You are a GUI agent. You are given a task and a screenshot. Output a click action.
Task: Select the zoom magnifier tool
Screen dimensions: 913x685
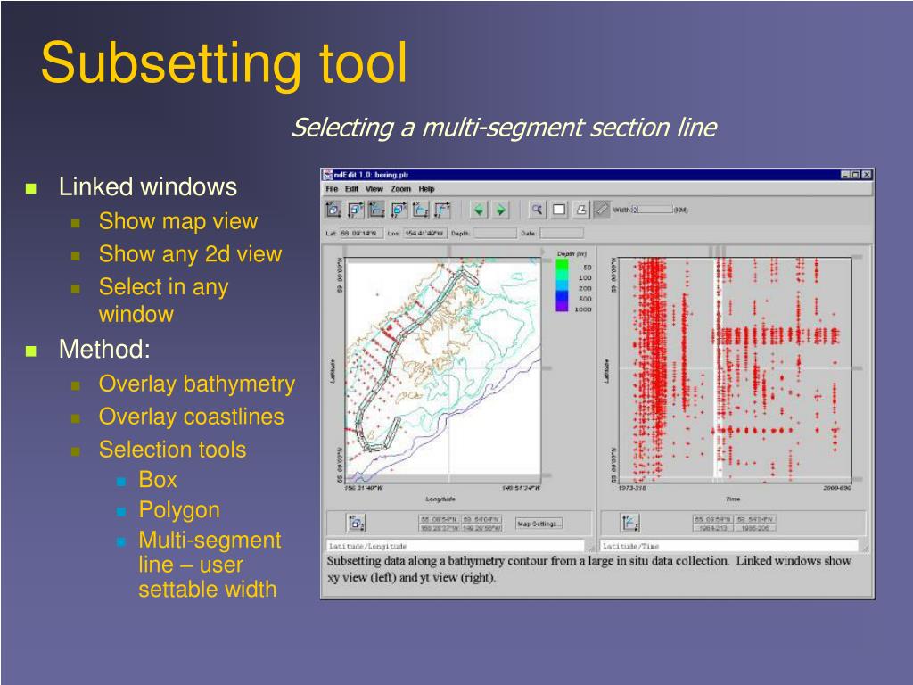(x=537, y=210)
